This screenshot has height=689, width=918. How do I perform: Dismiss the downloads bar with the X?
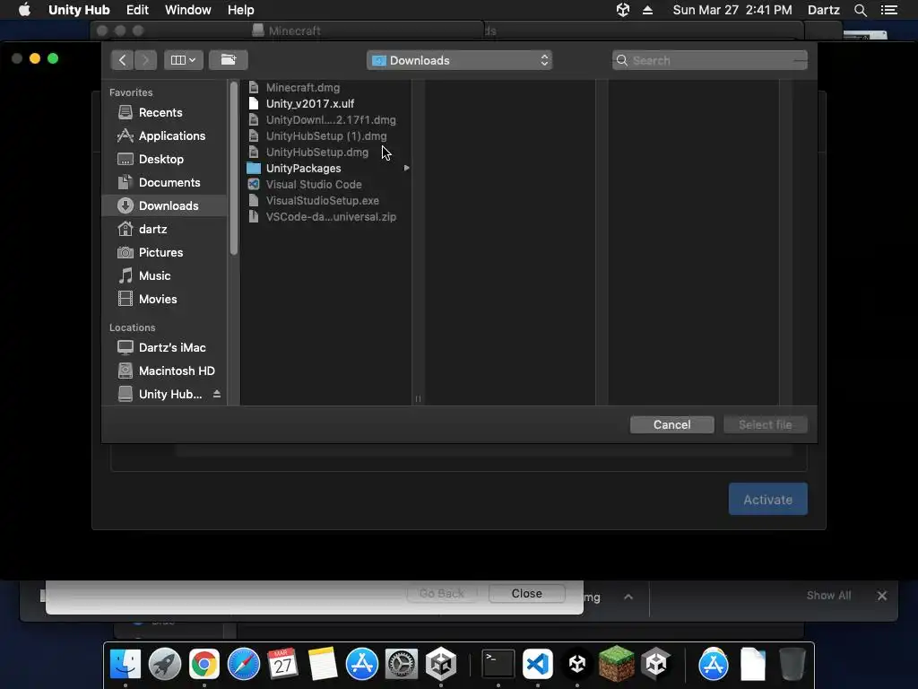point(882,596)
